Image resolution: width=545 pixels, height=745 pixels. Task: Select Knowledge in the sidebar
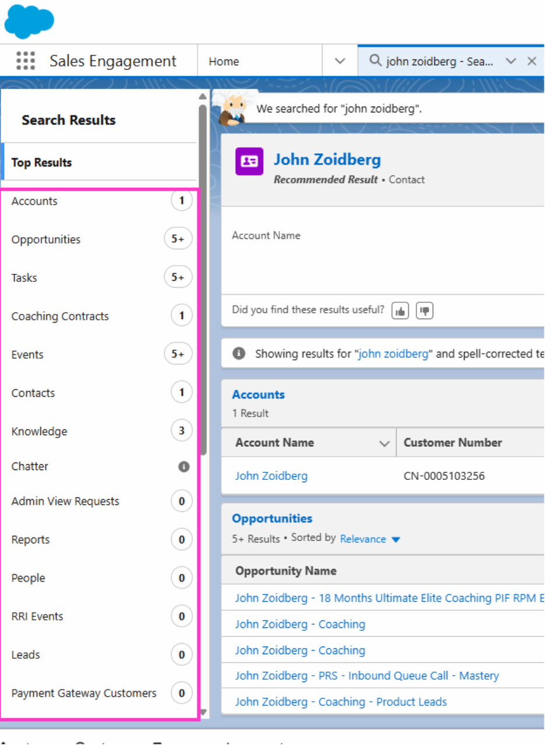99,431
